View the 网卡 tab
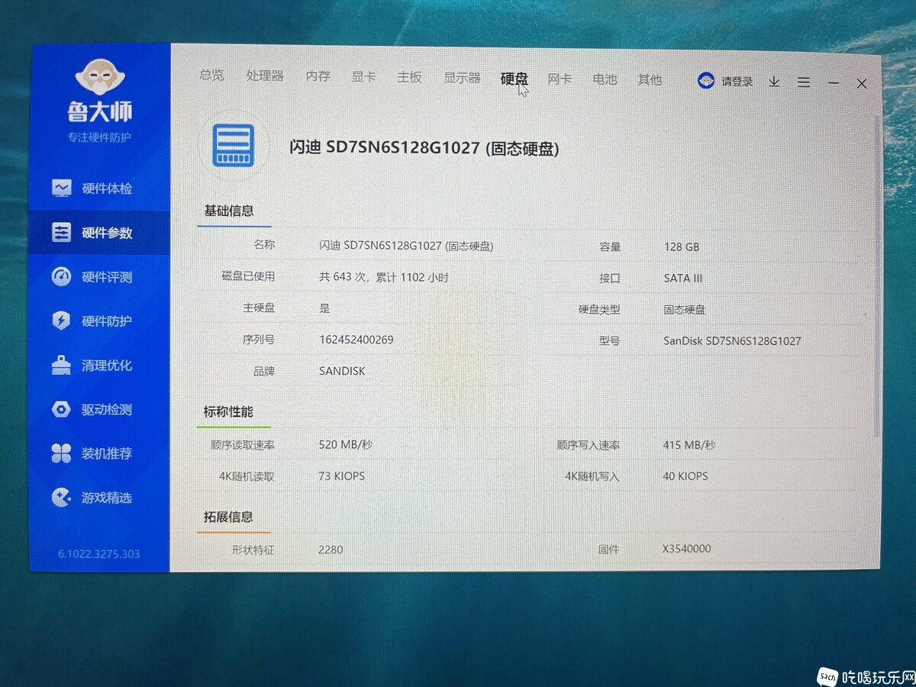The image size is (916, 687). [560, 79]
